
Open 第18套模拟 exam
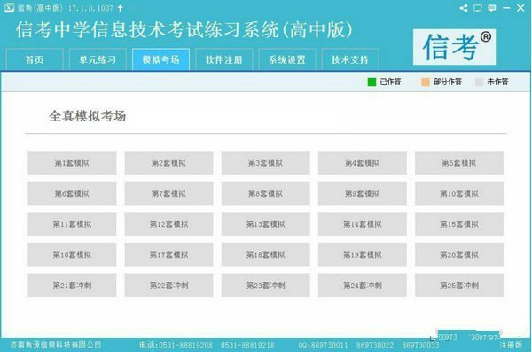(266, 254)
